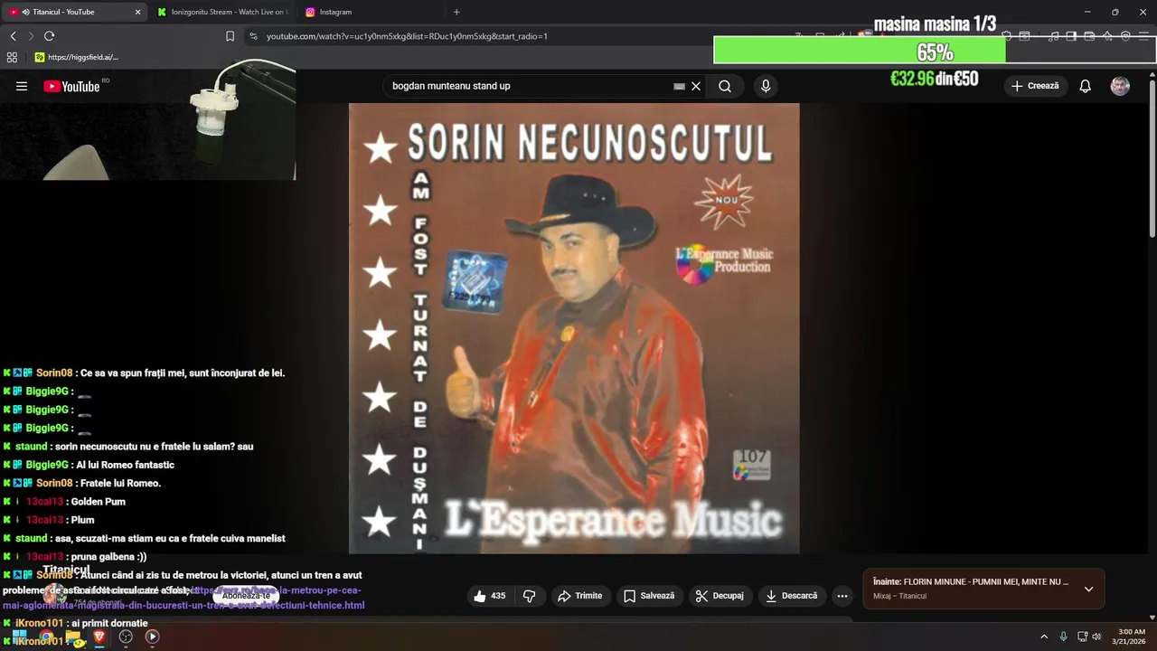The image size is (1157, 651).
Task: Click chat message 'Golden Pum'
Action: click(x=99, y=502)
